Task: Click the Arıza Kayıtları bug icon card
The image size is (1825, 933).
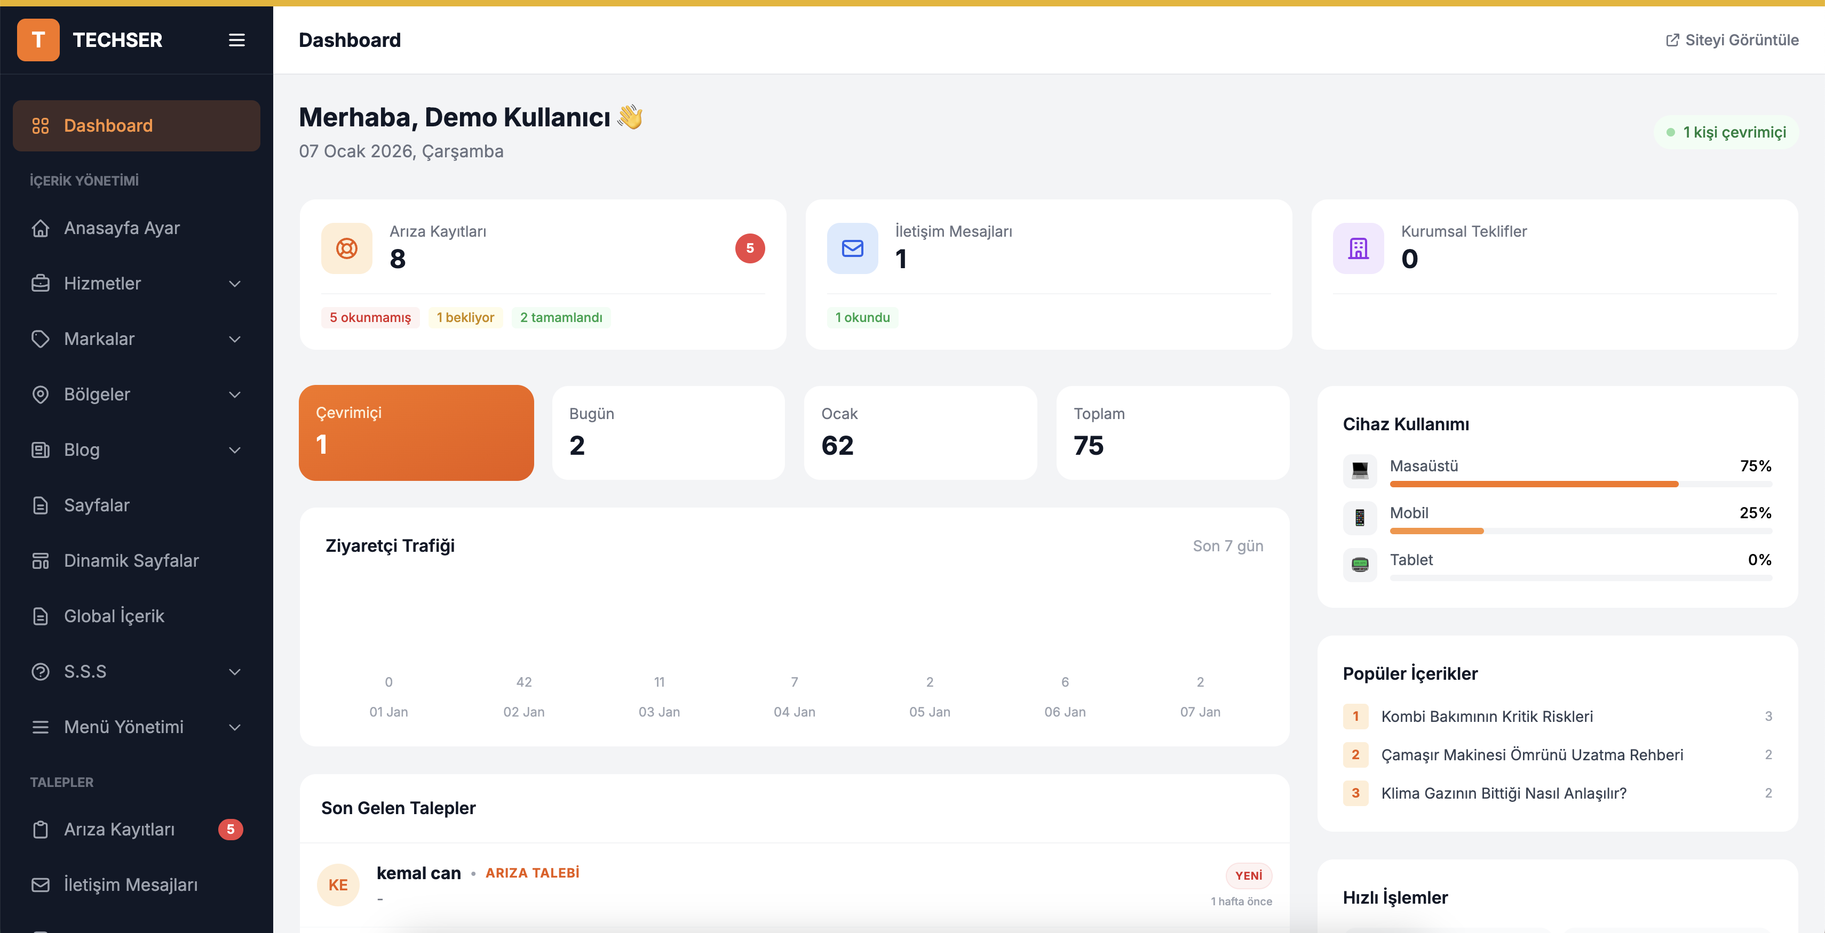Action: click(346, 248)
